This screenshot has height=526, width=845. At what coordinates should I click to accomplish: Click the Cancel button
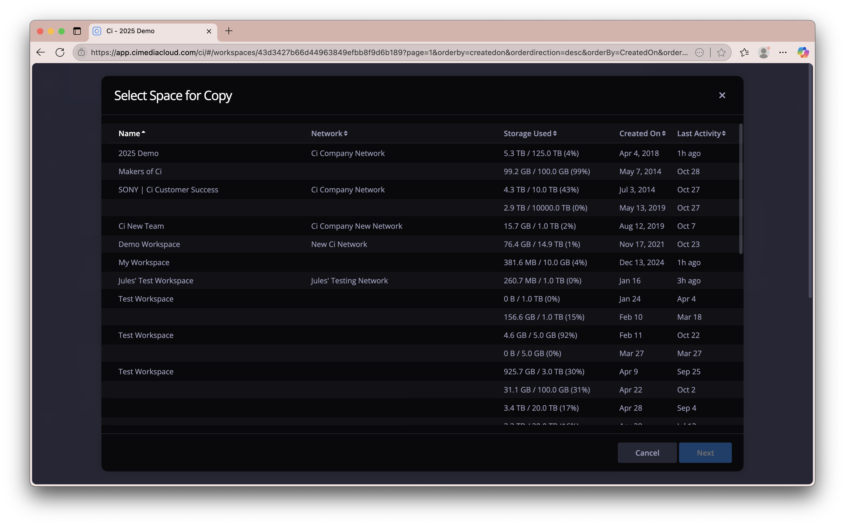point(647,453)
